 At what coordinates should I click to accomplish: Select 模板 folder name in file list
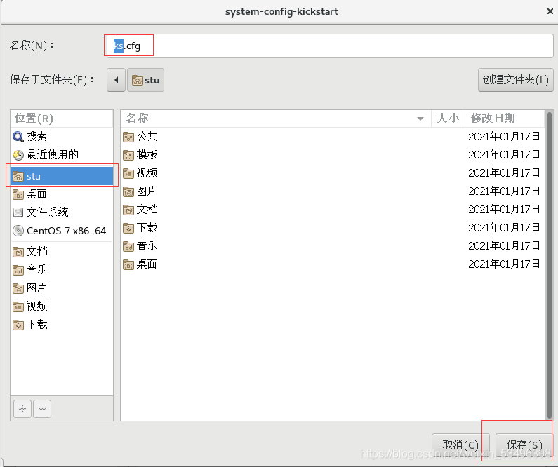pyautogui.click(x=147, y=155)
